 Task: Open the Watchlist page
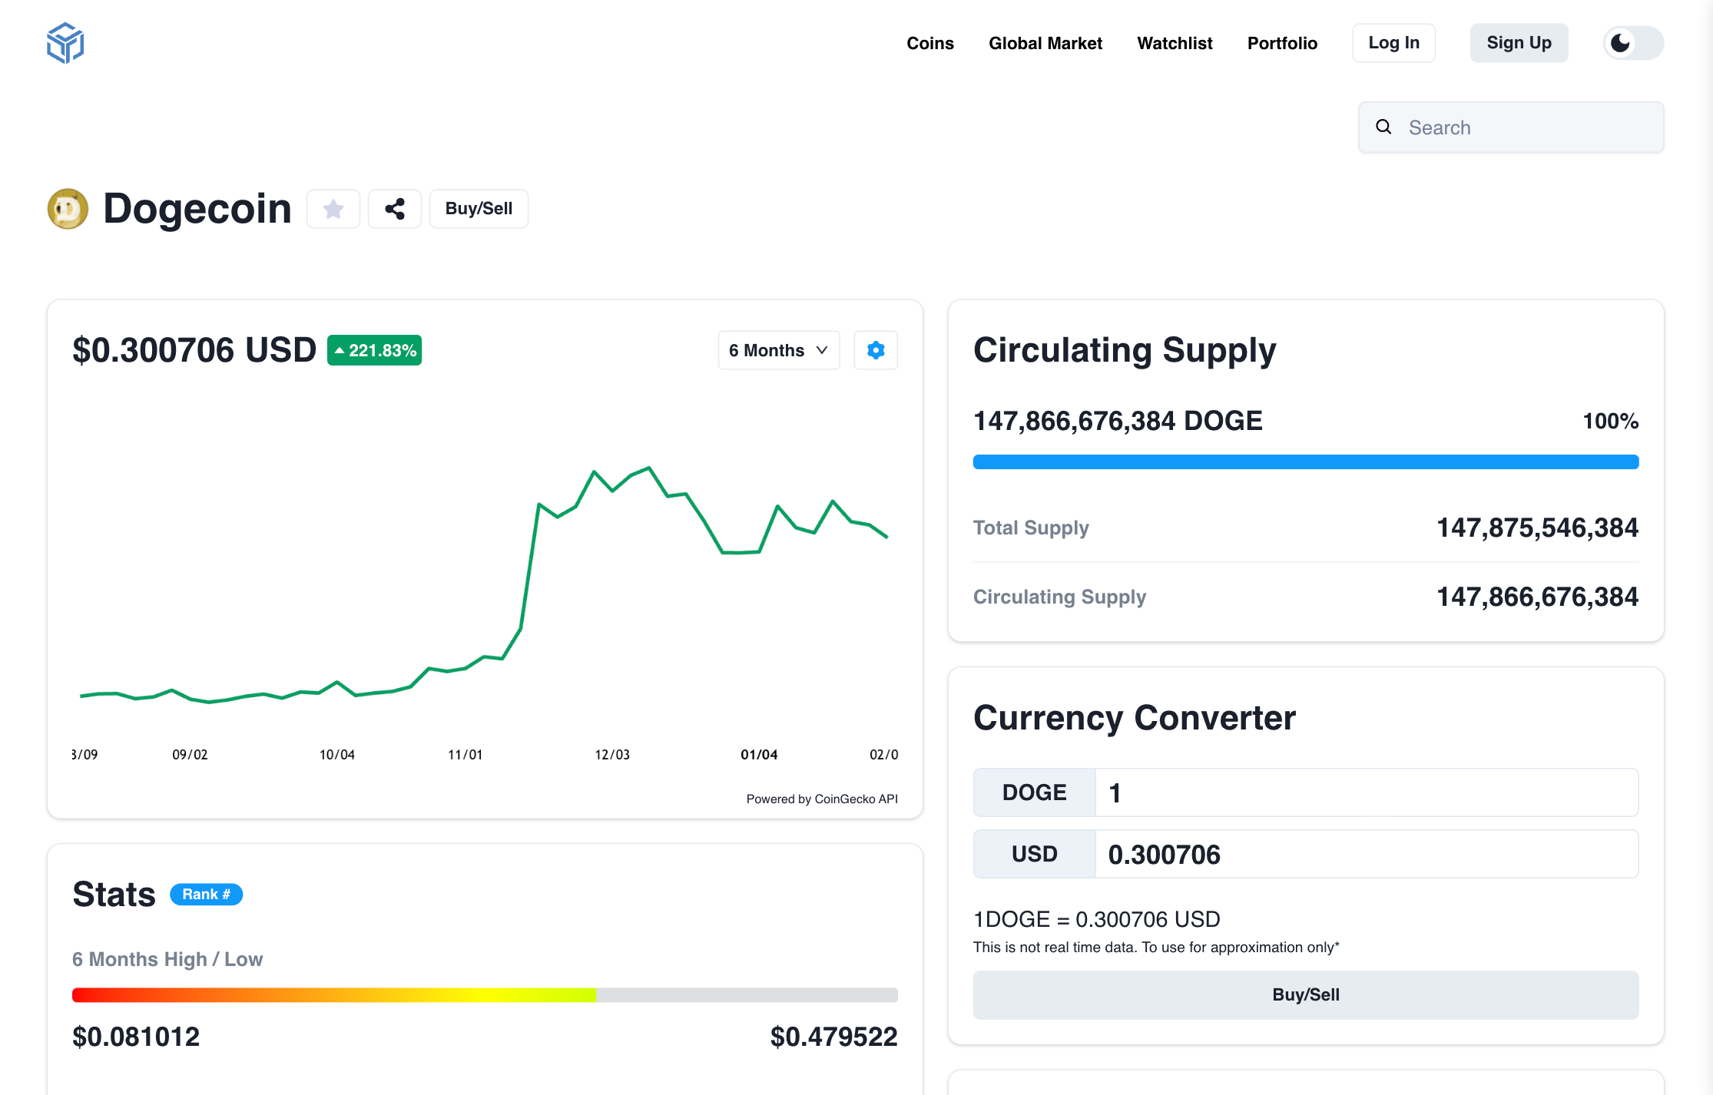click(x=1175, y=43)
